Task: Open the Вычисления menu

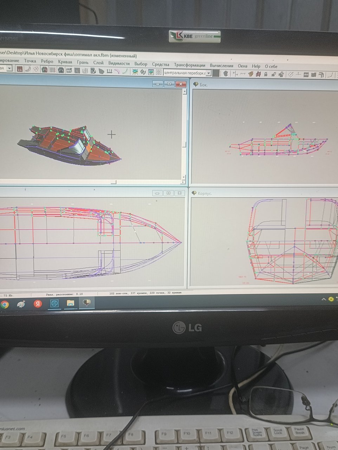Action: 221,65
